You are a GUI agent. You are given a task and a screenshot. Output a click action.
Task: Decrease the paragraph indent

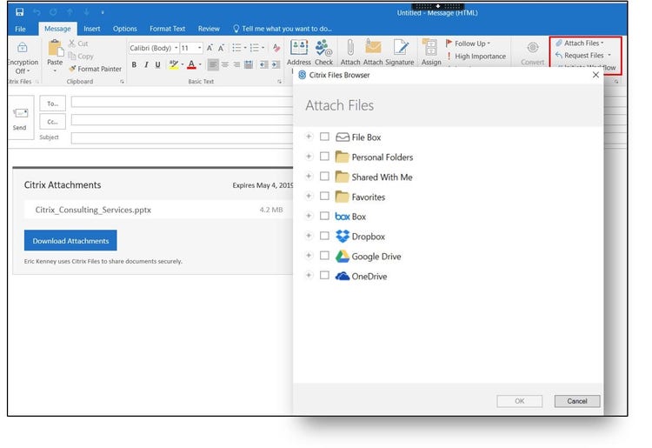(263, 64)
